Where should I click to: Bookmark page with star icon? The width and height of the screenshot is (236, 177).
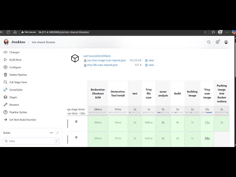click(x=205, y=32)
